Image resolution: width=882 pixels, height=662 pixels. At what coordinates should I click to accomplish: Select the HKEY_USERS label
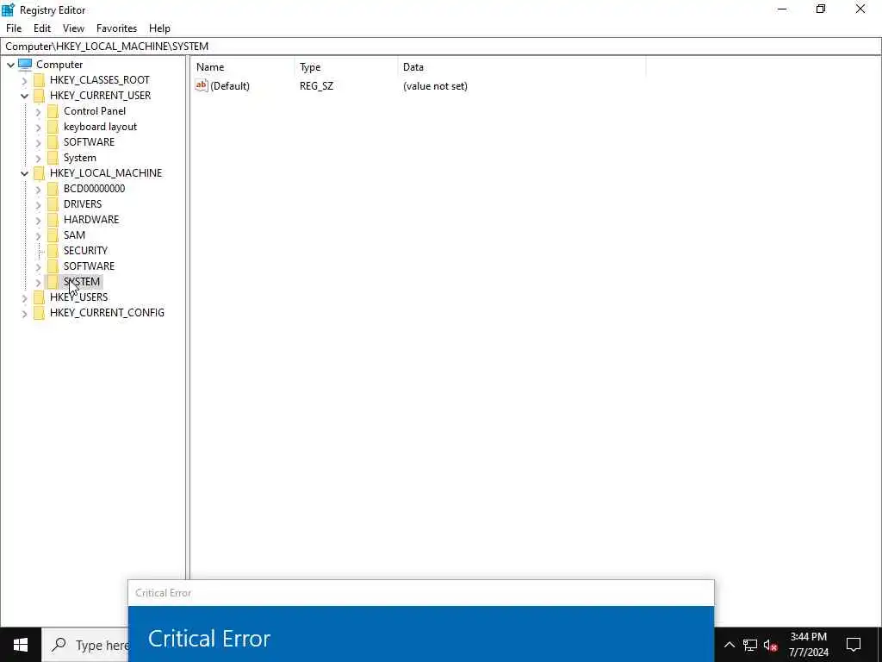[78, 297]
